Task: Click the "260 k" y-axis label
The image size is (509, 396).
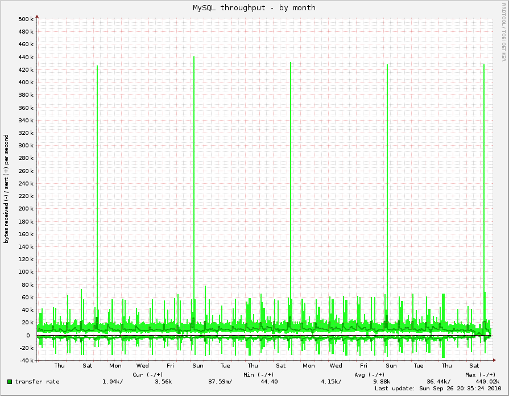Action: [26, 171]
